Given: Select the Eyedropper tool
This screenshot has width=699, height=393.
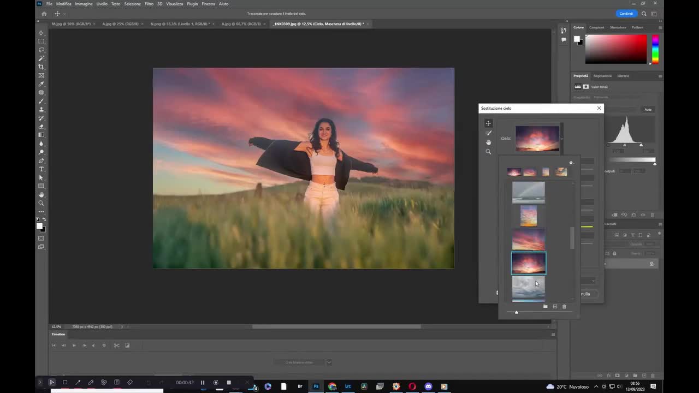Looking at the screenshot, I should click(x=41, y=84).
